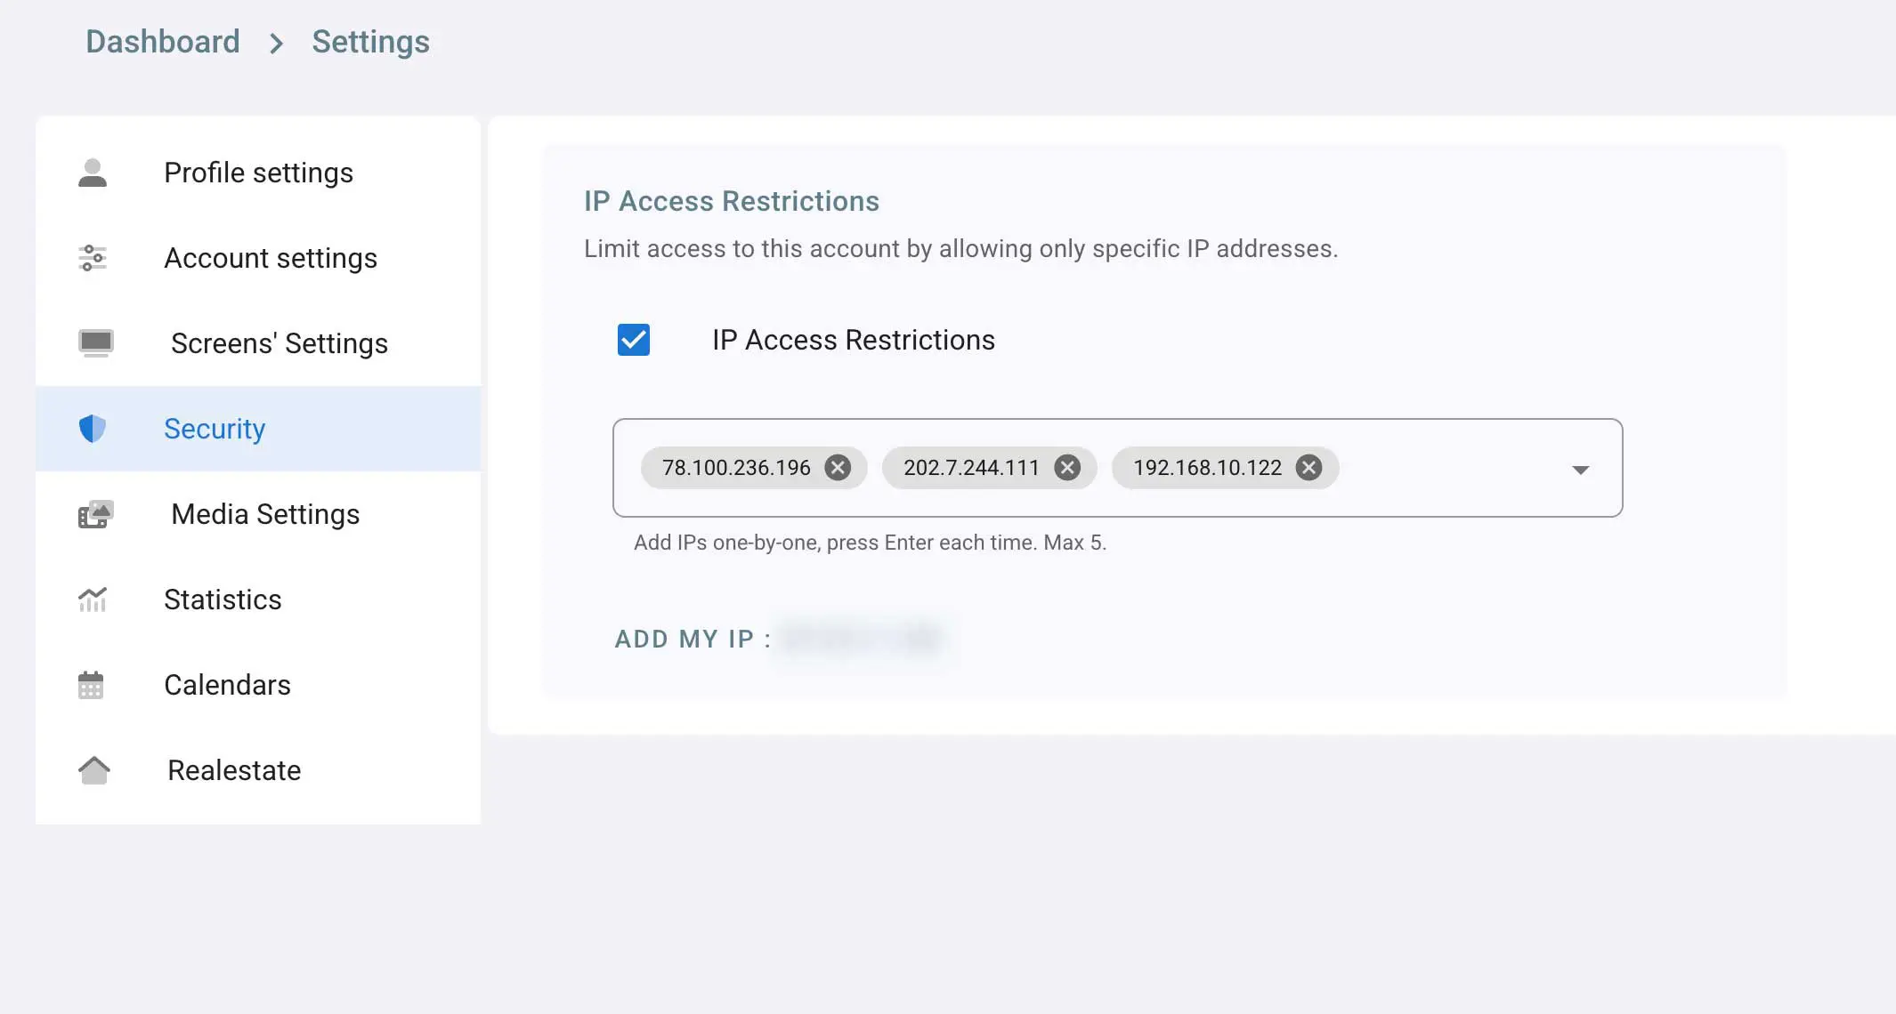This screenshot has height=1014, width=1896.
Task: Select the Security section in the sidebar
Action: (215, 429)
